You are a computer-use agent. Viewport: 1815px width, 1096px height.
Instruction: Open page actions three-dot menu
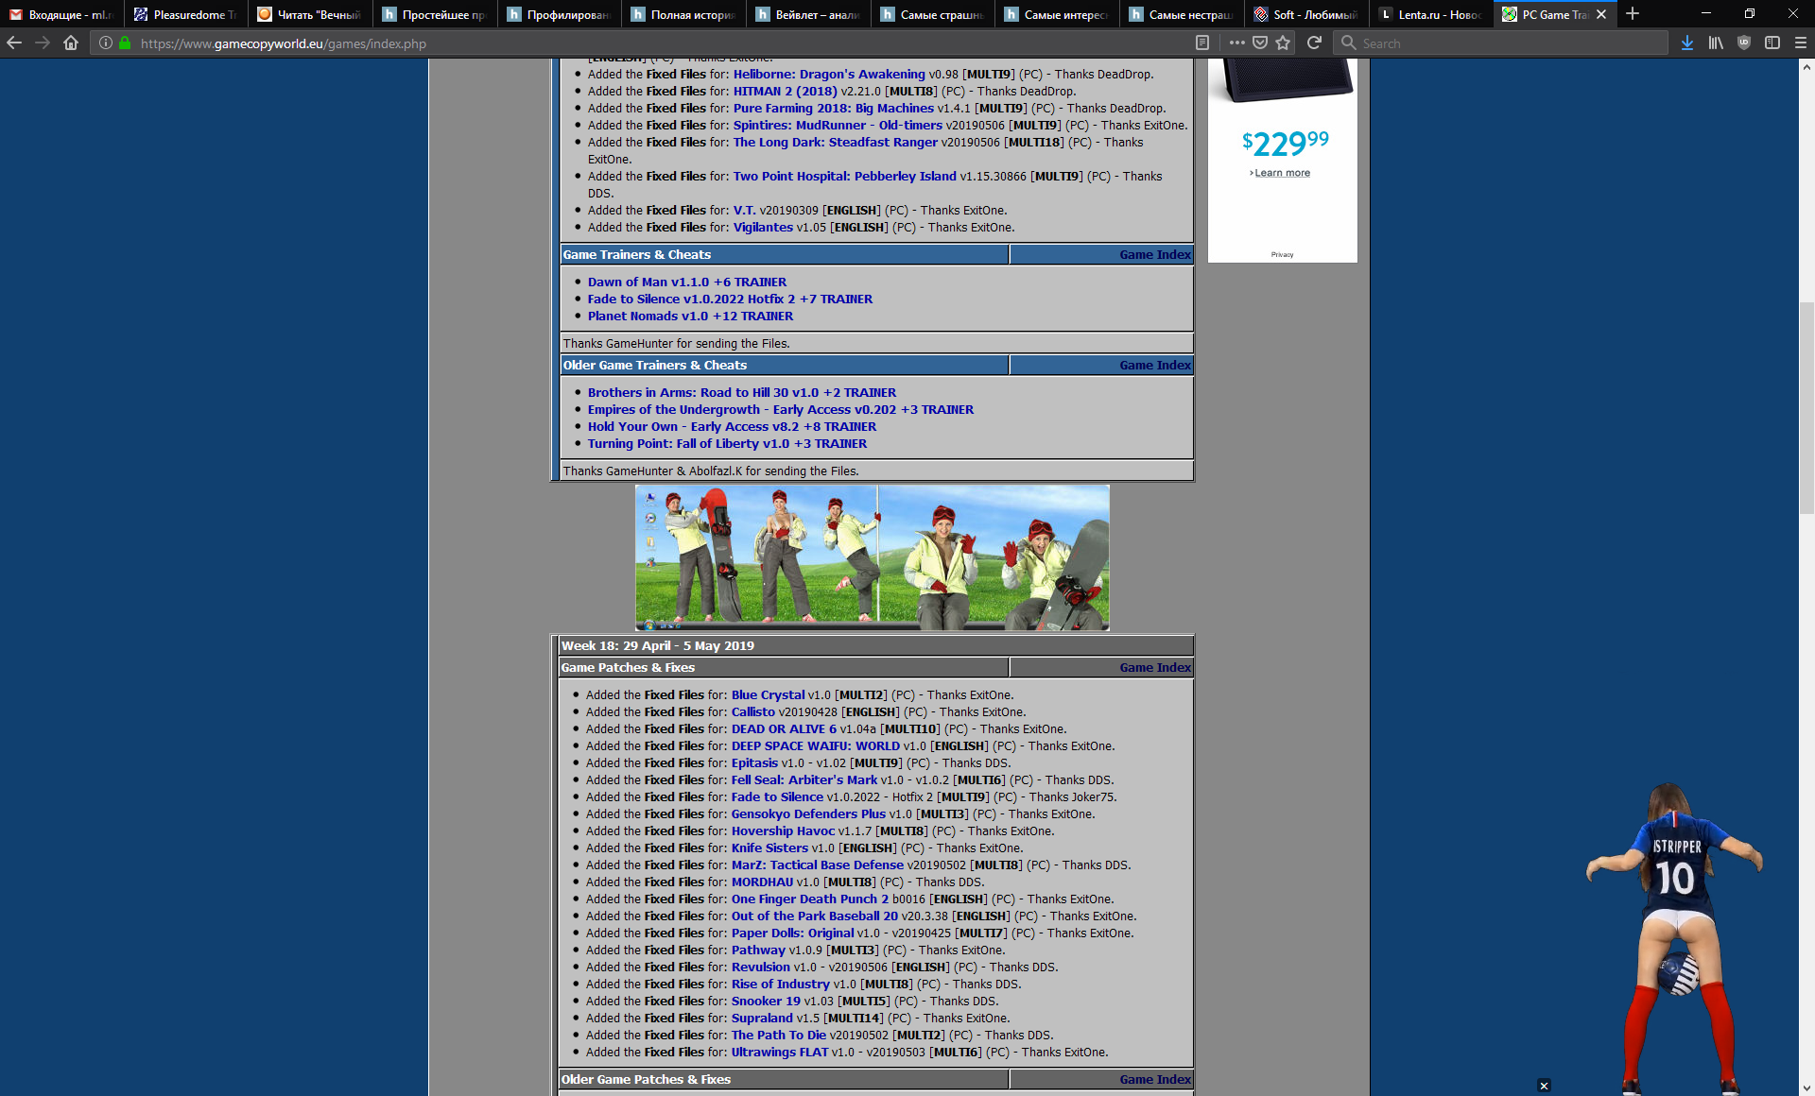(1236, 43)
